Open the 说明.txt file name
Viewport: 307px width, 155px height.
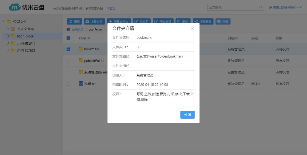pos(90,84)
